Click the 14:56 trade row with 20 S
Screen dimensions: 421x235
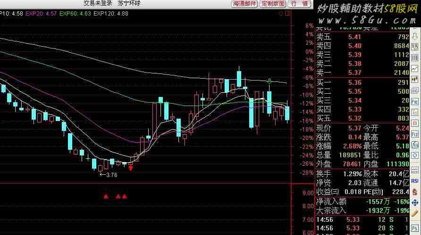pos(362,228)
